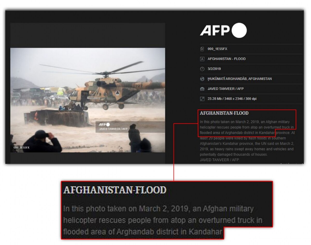Click the clock icon beside 3/2/2019
311x245 pixels.
(x=202, y=69)
